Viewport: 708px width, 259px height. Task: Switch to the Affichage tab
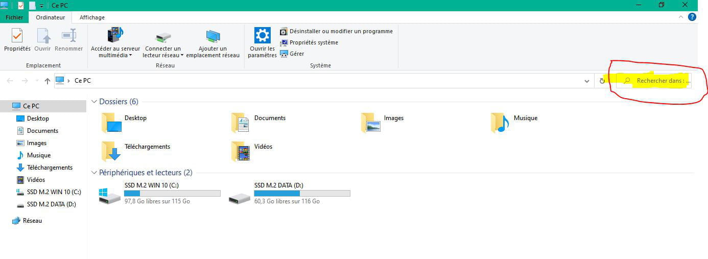click(92, 17)
